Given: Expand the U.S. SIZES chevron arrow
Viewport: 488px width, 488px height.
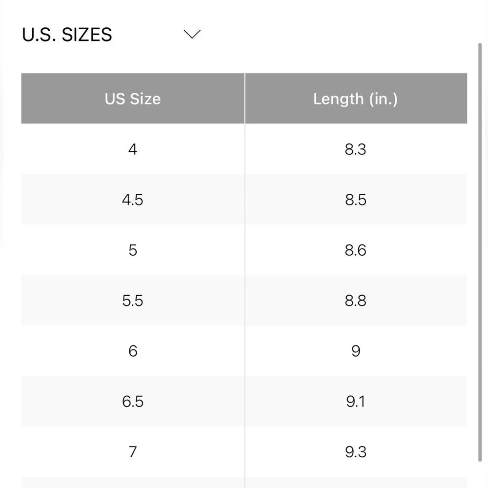Looking at the screenshot, I should point(192,34).
